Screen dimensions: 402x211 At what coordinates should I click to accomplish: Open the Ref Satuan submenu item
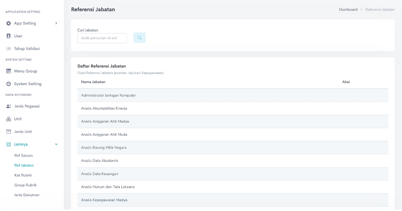(23, 155)
